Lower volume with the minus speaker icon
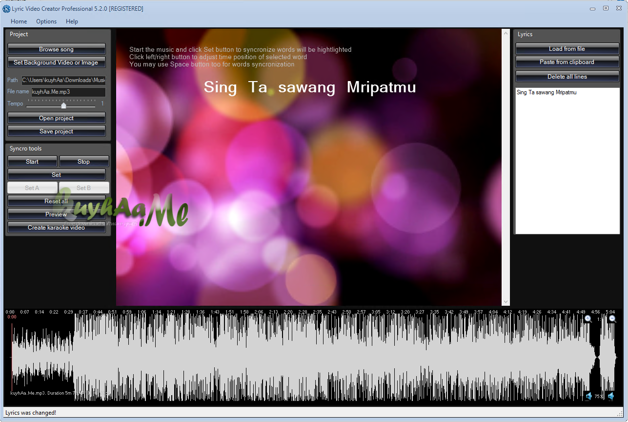Viewport: 628px width, 422px height. tap(611, 396)
